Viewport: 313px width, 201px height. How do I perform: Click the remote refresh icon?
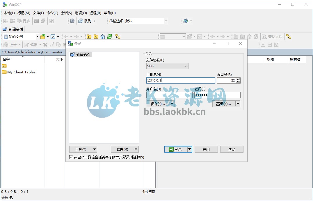click(256, 37)
